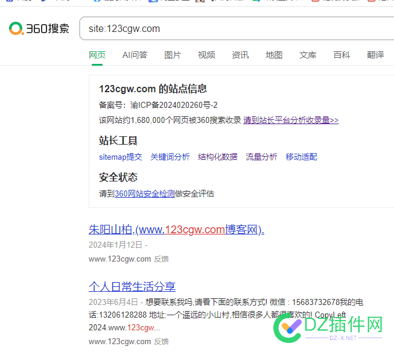Click the date text 2024年1月12日
The height and width of the screenshot is (352, 394).
point(115,245)
